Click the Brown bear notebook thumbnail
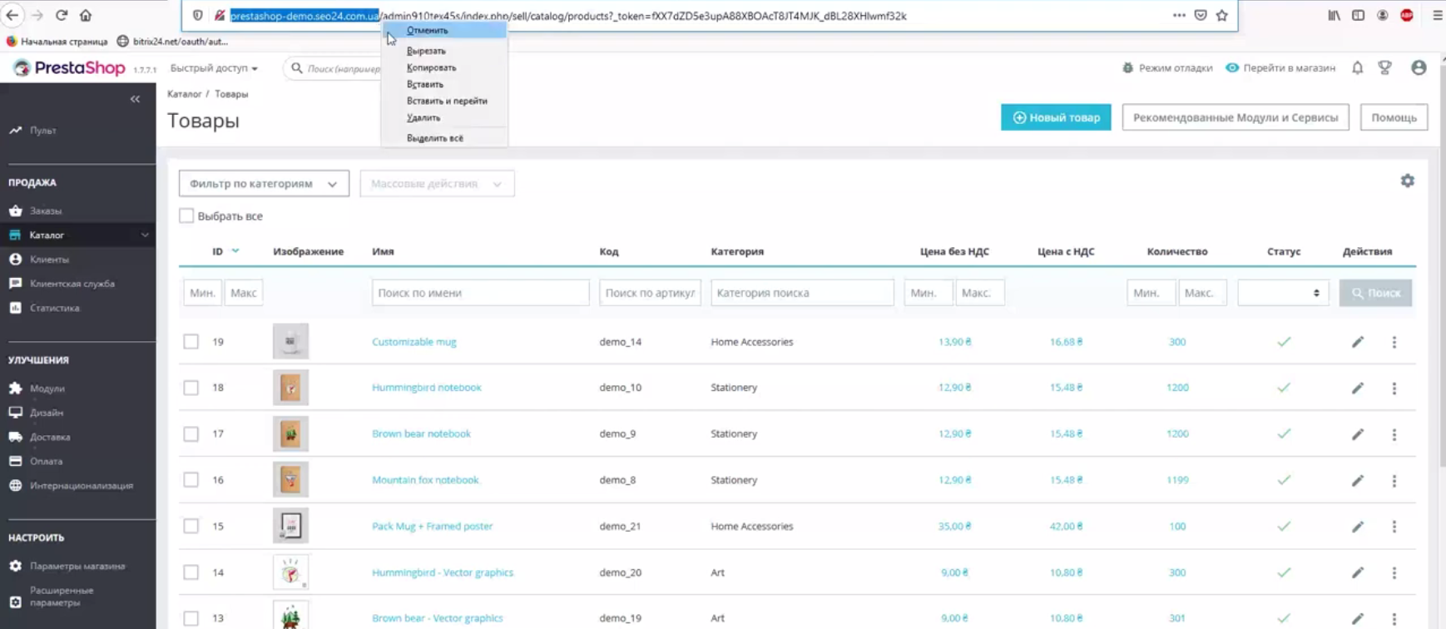The width and height of the screenshot is (1446, 629). click(290, 433)
